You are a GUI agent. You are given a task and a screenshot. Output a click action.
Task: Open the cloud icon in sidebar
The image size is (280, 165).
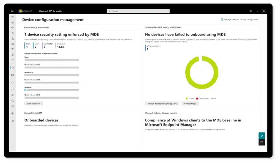pyautogui.click(x=13, y=82)
